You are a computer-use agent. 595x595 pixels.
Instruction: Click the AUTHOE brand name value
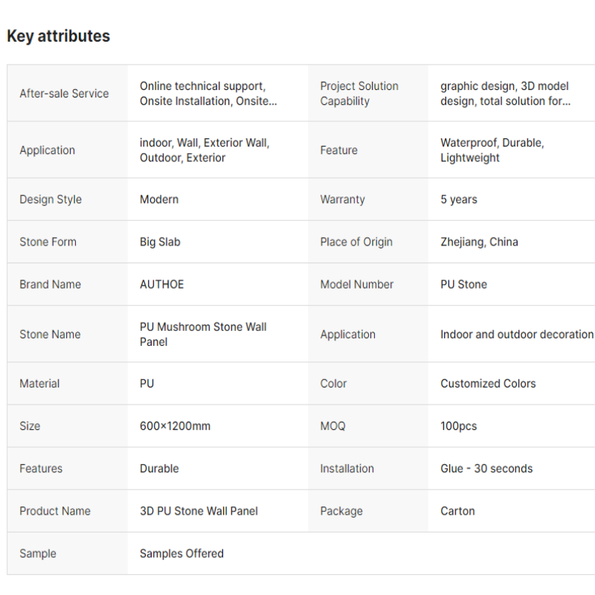161,284
